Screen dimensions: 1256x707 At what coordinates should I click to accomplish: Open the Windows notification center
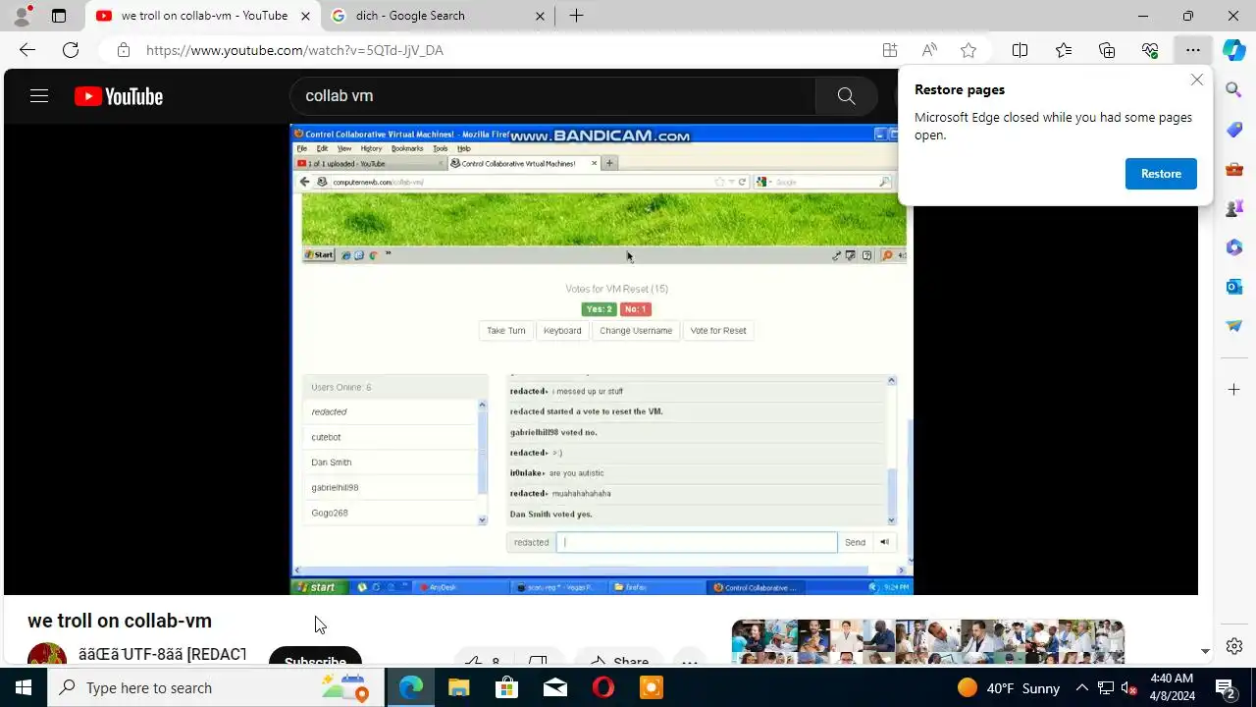[1226, 687]
